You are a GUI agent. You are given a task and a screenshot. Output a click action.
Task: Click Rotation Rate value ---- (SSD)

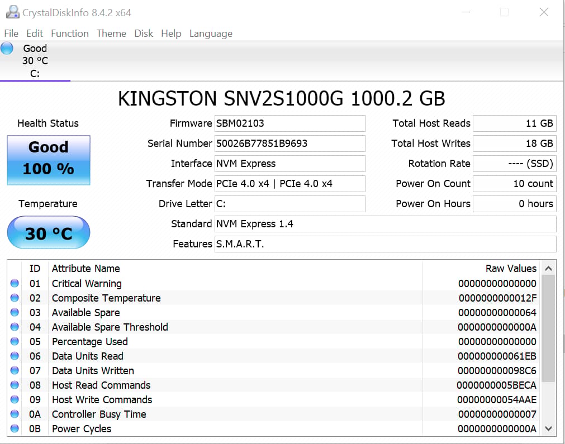pyautogui.click(x=515, y=164)
